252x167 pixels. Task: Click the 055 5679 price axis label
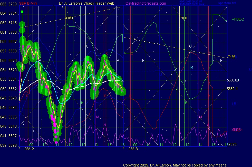[8, 60]
